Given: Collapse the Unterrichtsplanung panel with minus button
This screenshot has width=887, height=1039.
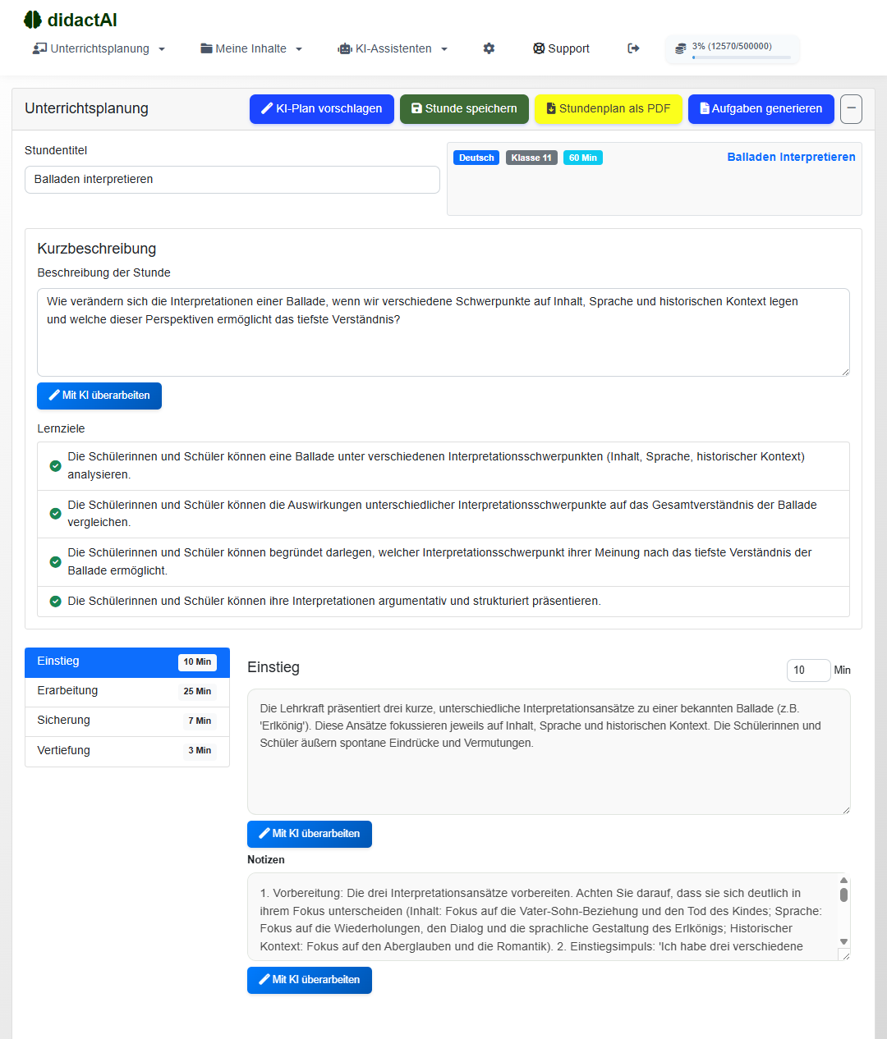Looking at the screenshot, I should point(851,108).
